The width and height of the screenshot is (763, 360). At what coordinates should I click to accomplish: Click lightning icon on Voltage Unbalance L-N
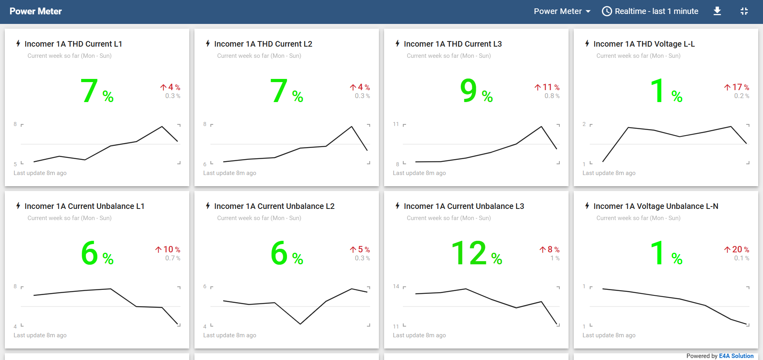tap(587, 206)
